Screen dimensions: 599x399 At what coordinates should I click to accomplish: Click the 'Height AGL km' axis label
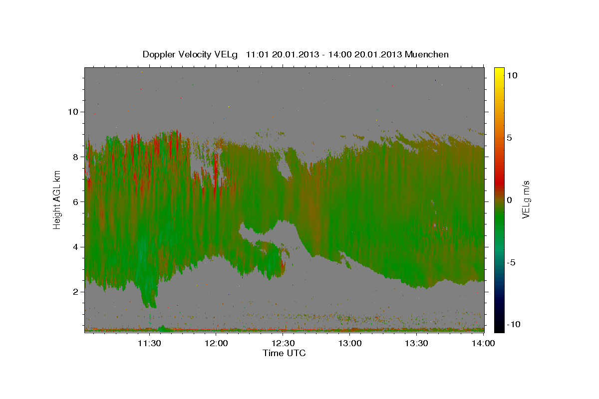point(57,199)
